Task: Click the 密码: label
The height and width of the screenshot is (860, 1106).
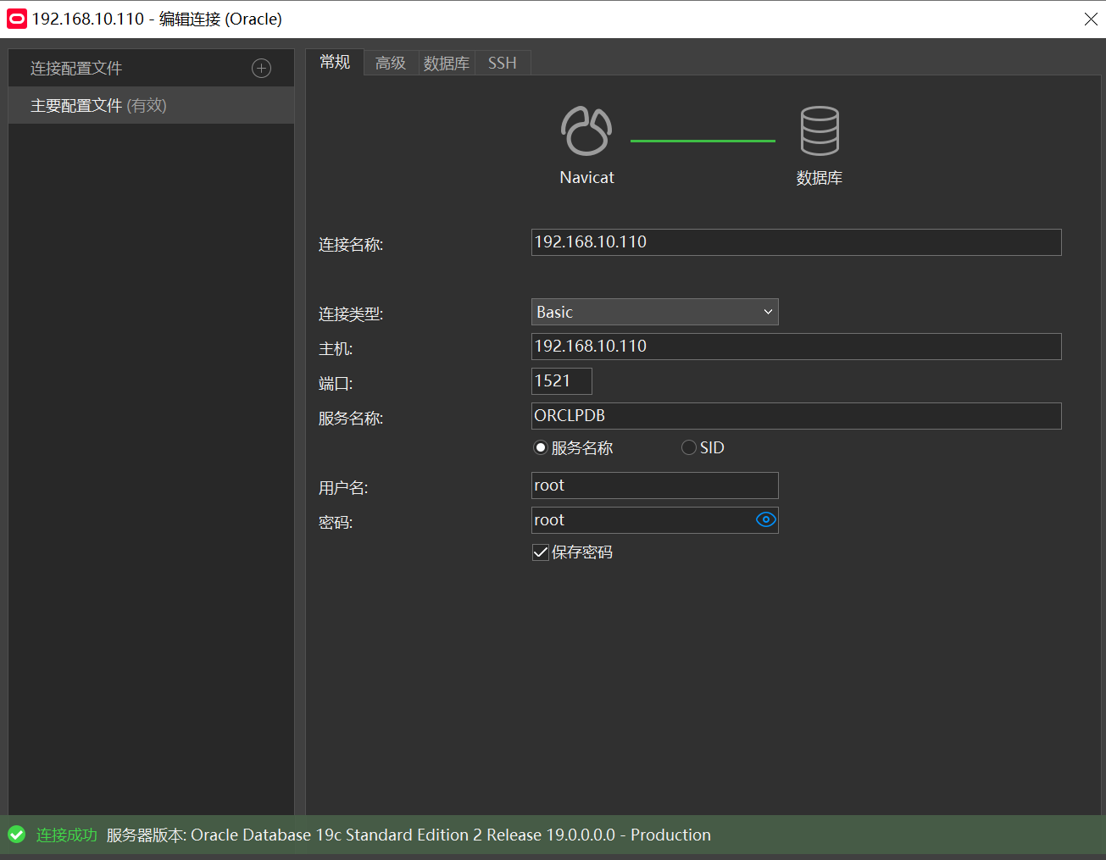Action: pos(336,523)
